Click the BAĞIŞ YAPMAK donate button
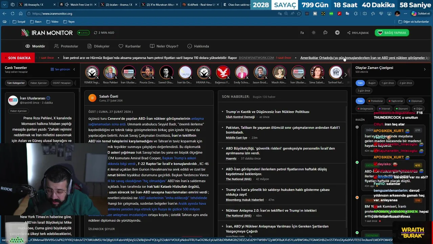Screen dimensions: 433x244 [x=392, y=33]
